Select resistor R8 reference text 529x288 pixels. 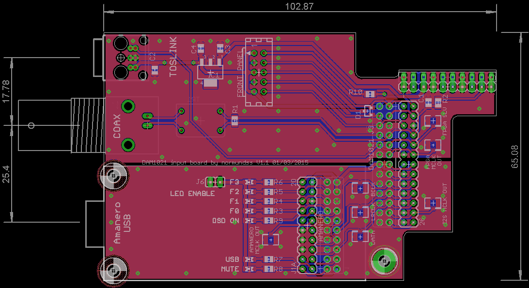tap(279, 269)
